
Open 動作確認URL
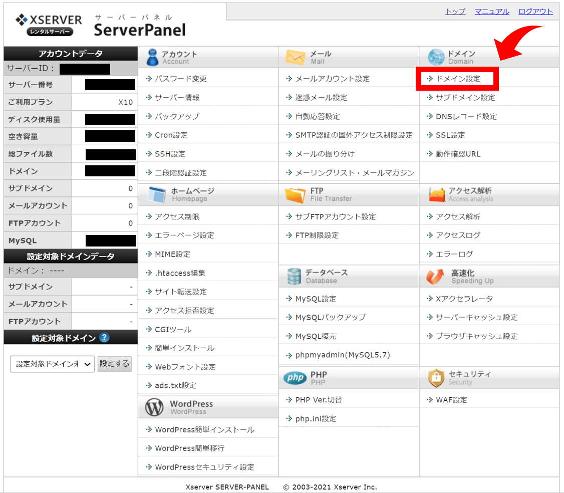(458, 154)
